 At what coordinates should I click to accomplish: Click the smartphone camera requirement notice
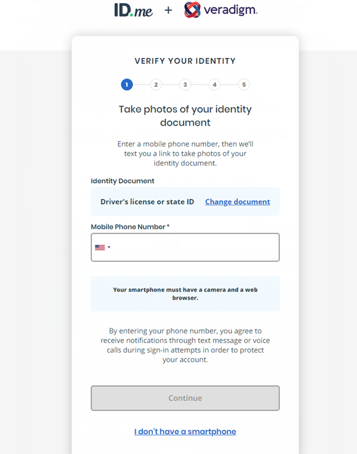pyautogui.click(x=186, y=293)
